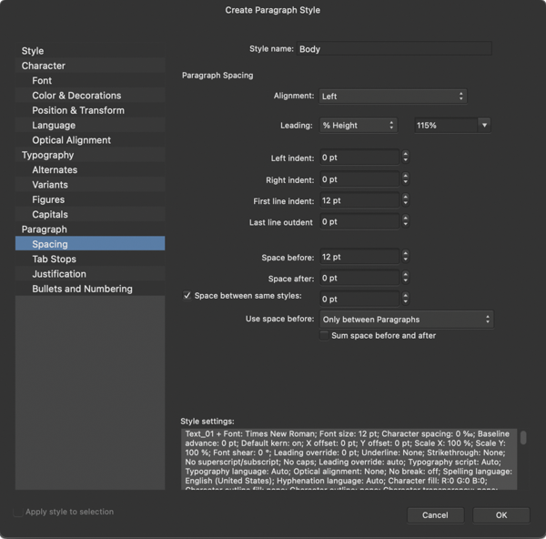Click the Left indent value field
This screenshot has width=546, height=539.
click(x=359, y=158)
